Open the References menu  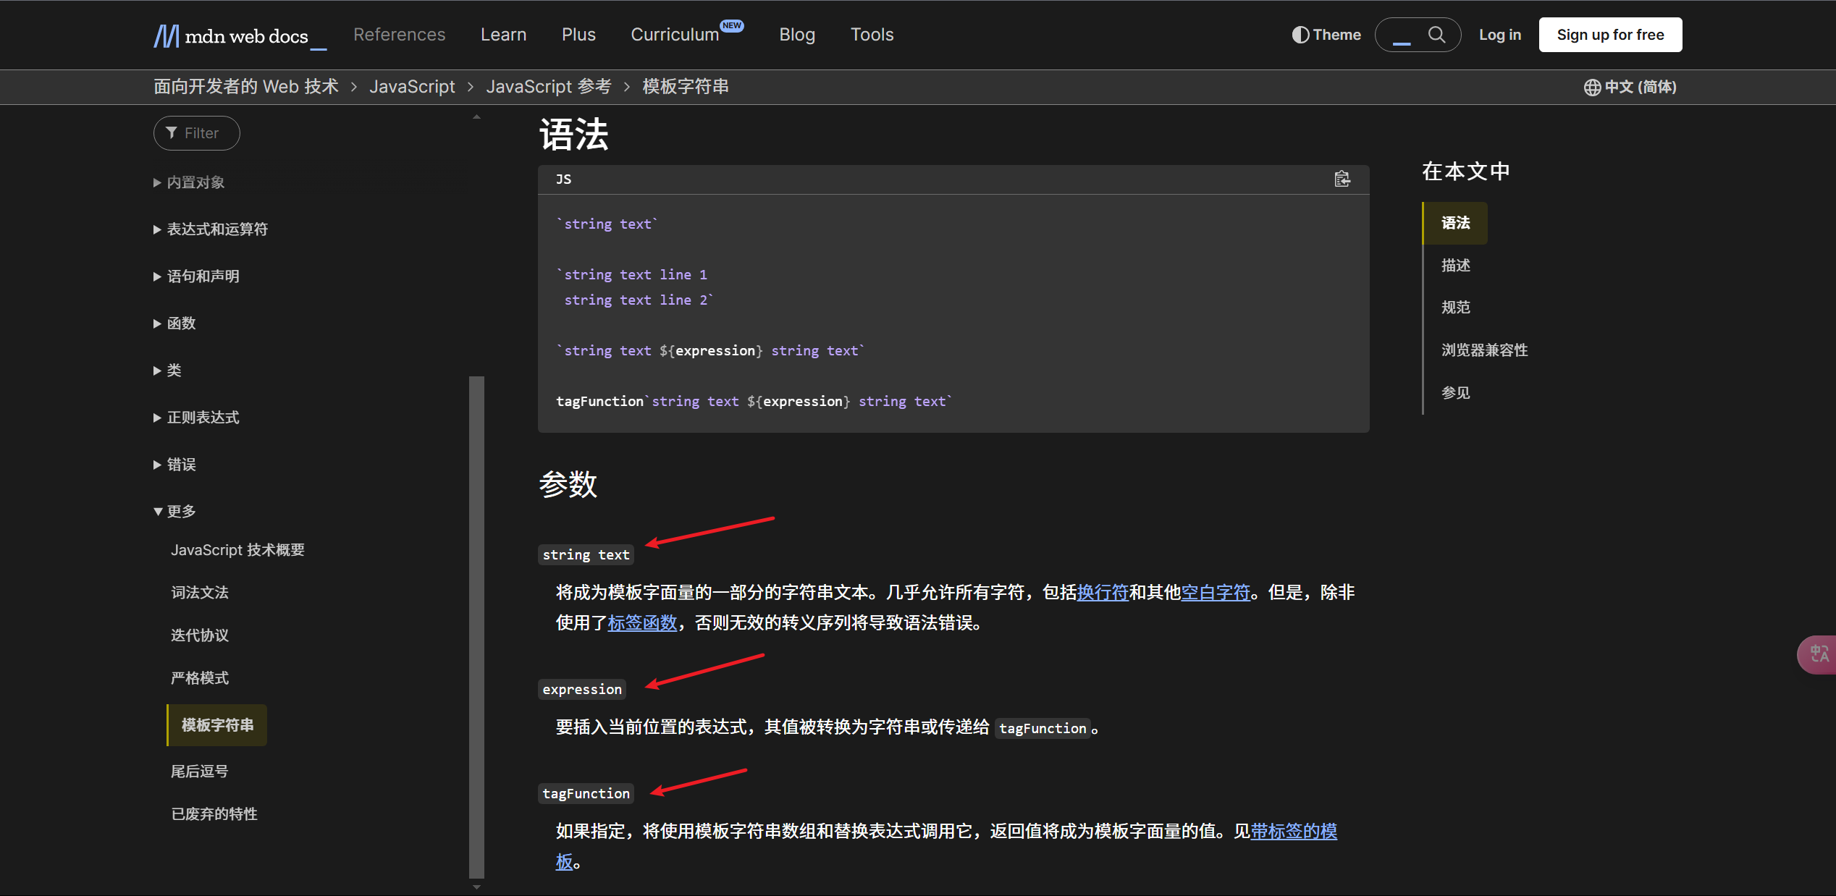pos(399,35)
